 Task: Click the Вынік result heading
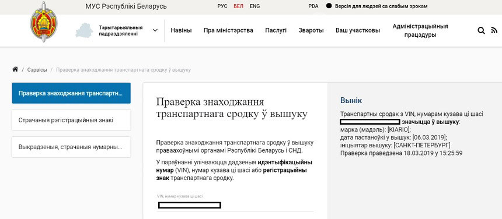click(x=351, y=101)
